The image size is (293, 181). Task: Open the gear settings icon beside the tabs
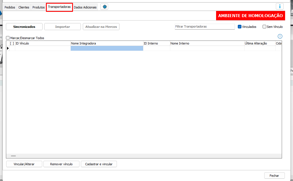(x=105, y=7)
